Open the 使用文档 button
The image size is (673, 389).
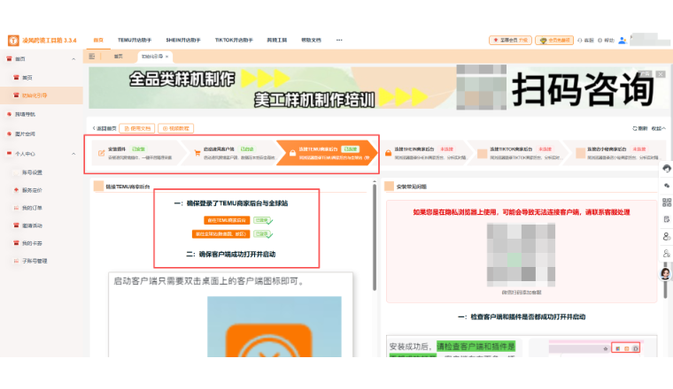point(137,128)
